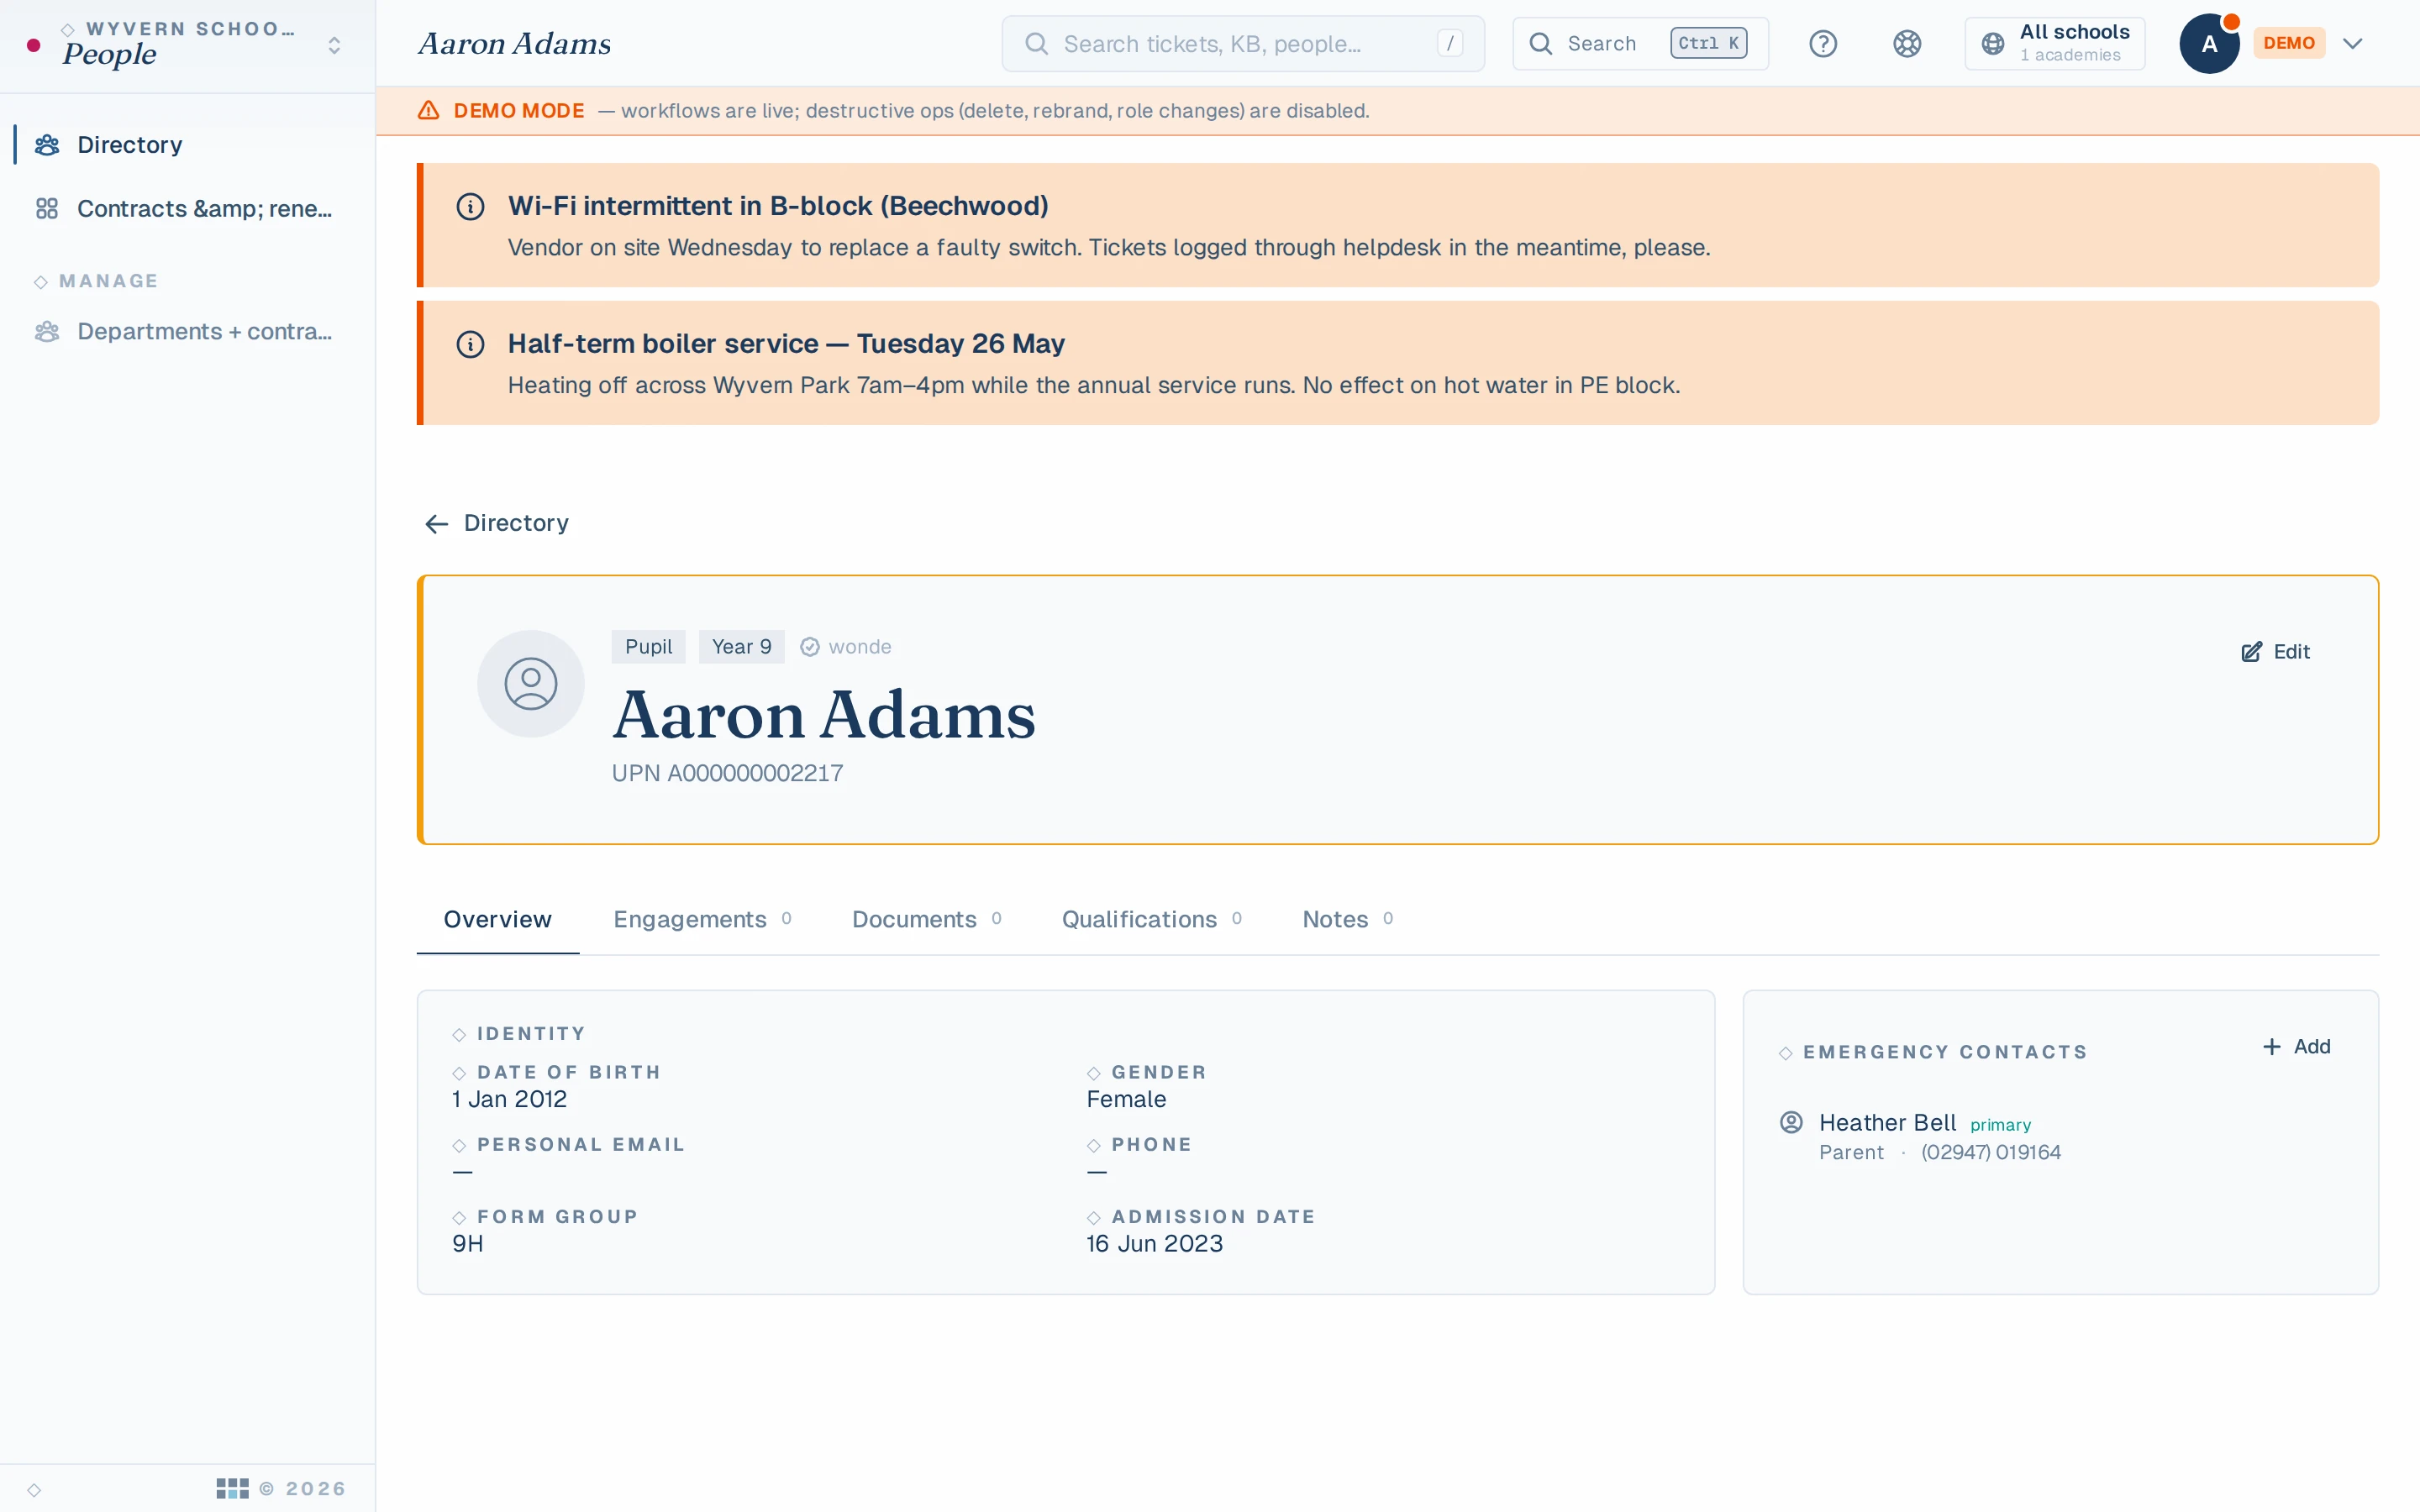The image size is (2420, 1512).
Task: Click the Wi-Fi intermittent in B-block headline
Action: [778, 207]
